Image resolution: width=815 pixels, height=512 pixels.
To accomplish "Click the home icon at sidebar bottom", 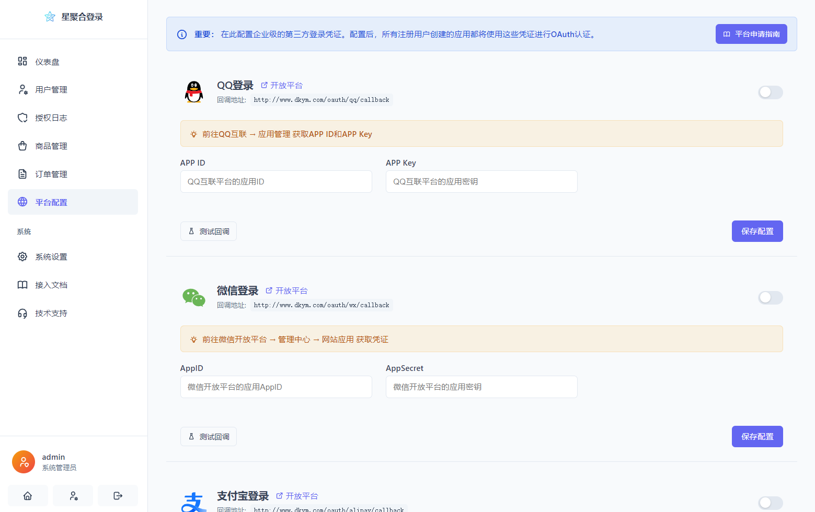I will pyautogui.click(x=27, y=495).
